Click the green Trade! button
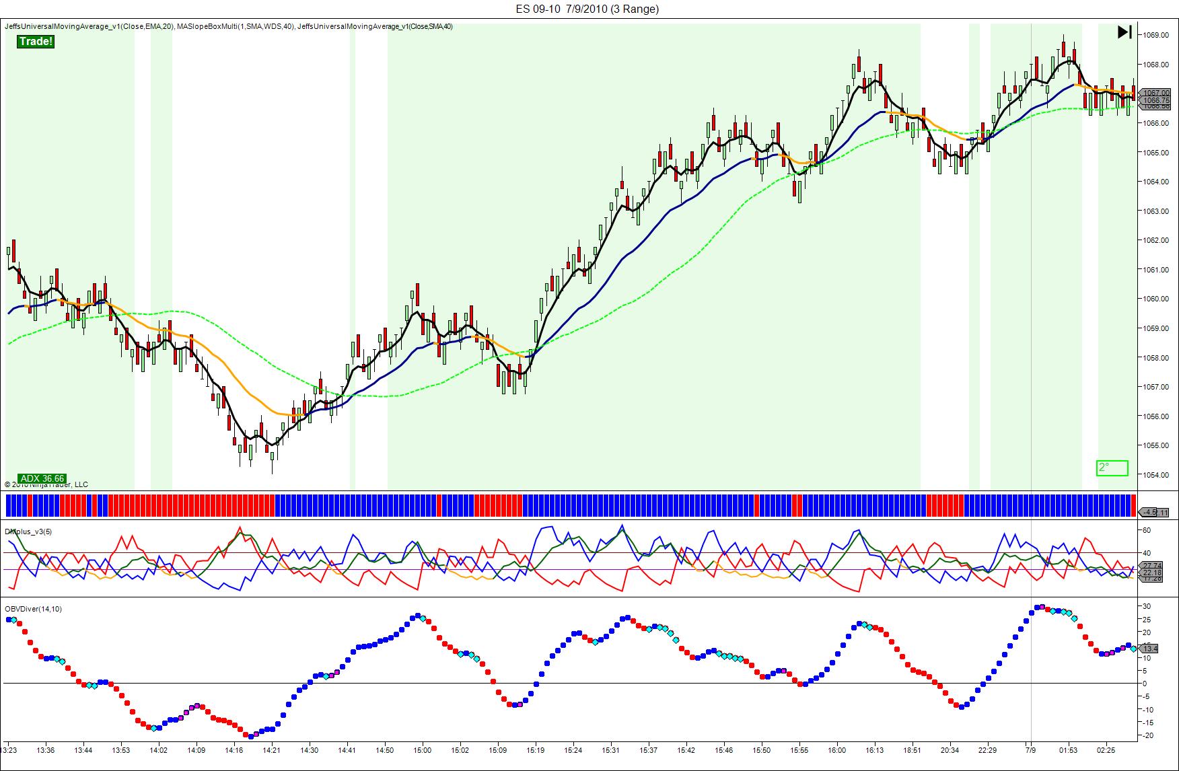The image size is (1179, 771). [36, 42]
